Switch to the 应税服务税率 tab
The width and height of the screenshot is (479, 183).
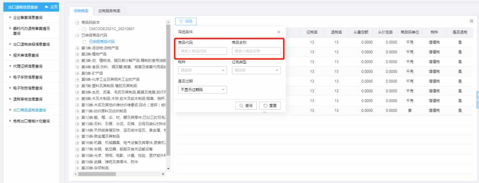(109, 11)
